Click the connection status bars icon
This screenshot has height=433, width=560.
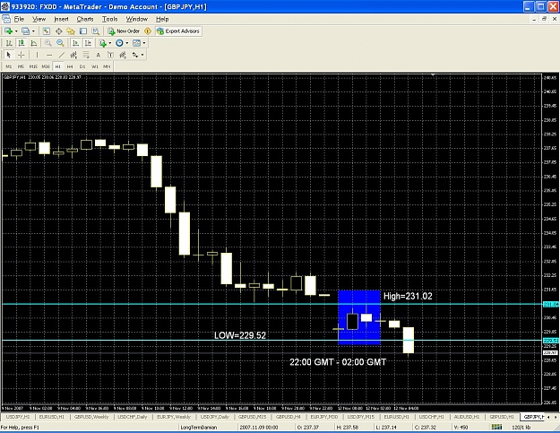(496, 427)
